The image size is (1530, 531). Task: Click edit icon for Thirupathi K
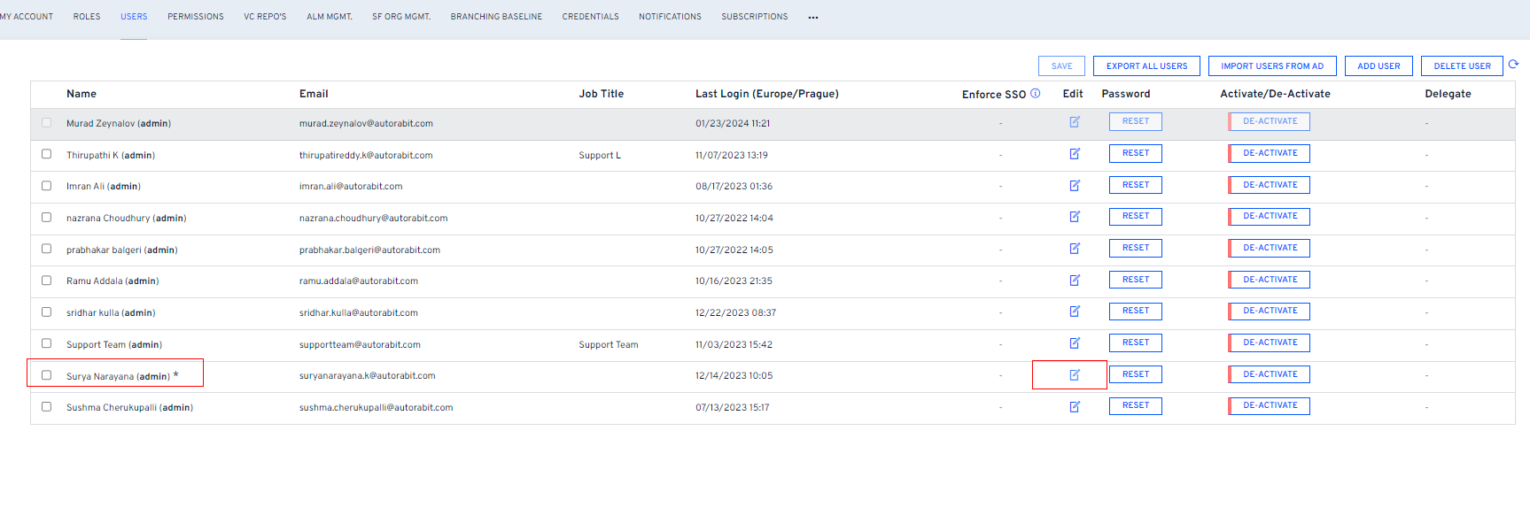tap(1074, 154)
